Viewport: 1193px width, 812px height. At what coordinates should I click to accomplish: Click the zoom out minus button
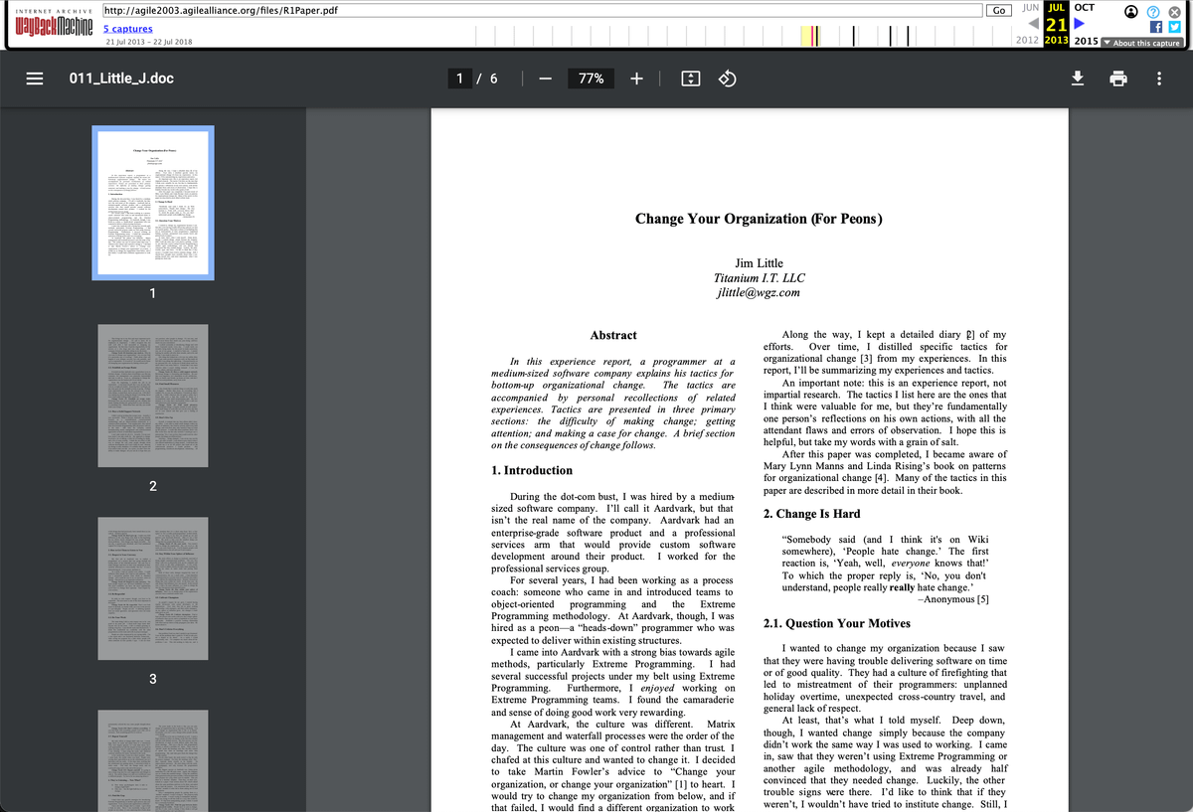545,79
